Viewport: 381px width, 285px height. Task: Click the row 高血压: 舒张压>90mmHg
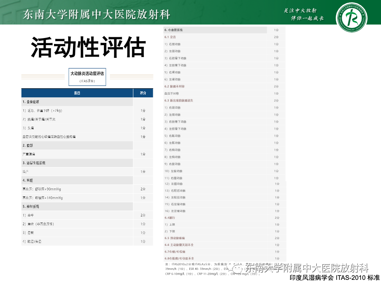87,189
